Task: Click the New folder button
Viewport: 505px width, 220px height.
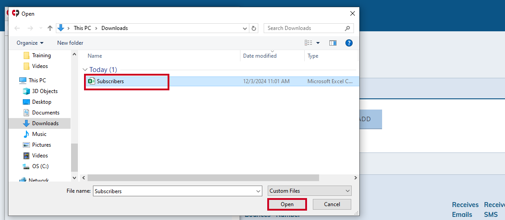Action: point(70,43)
